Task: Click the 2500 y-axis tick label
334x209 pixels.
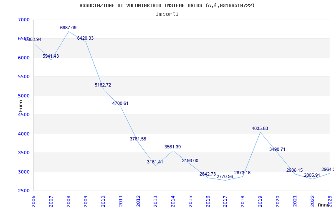Action: point(23,191)
